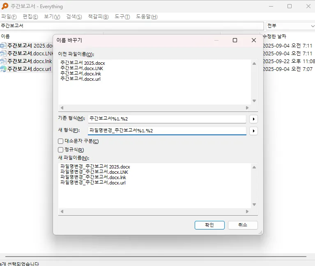Screen dimensions: 315x266
Task: Click the dialog resize grip icon
Action: 260,232
